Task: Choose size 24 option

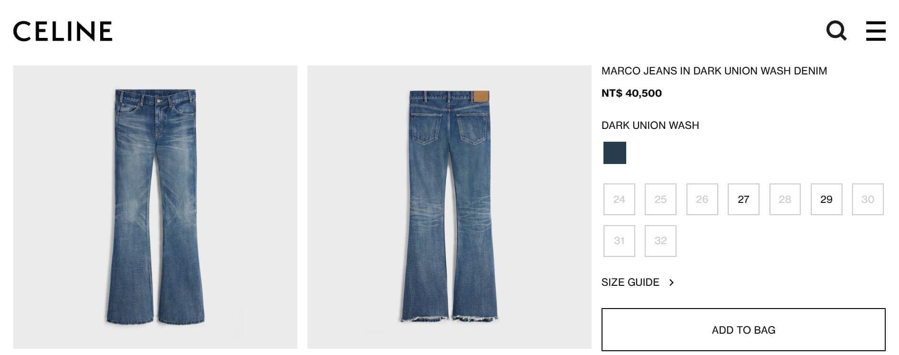Action: pos(619,199)
